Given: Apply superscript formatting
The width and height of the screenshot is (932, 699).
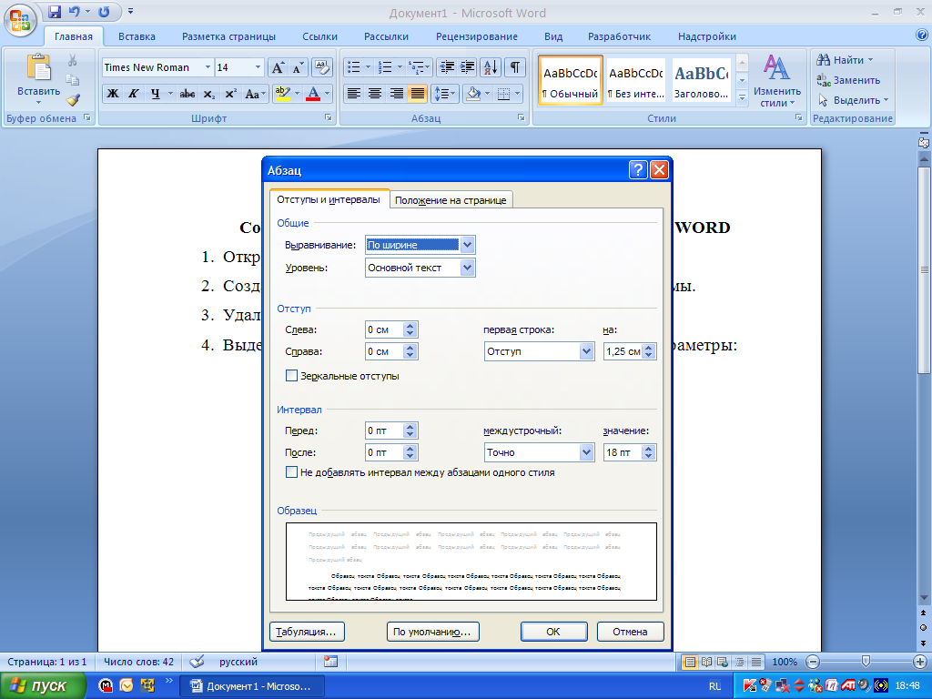Looking at the screenshot, I should (230, 94).
